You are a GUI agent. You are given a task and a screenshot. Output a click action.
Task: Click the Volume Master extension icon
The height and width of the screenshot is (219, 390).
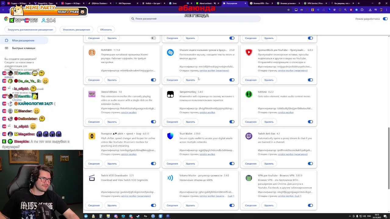(170, 178)
